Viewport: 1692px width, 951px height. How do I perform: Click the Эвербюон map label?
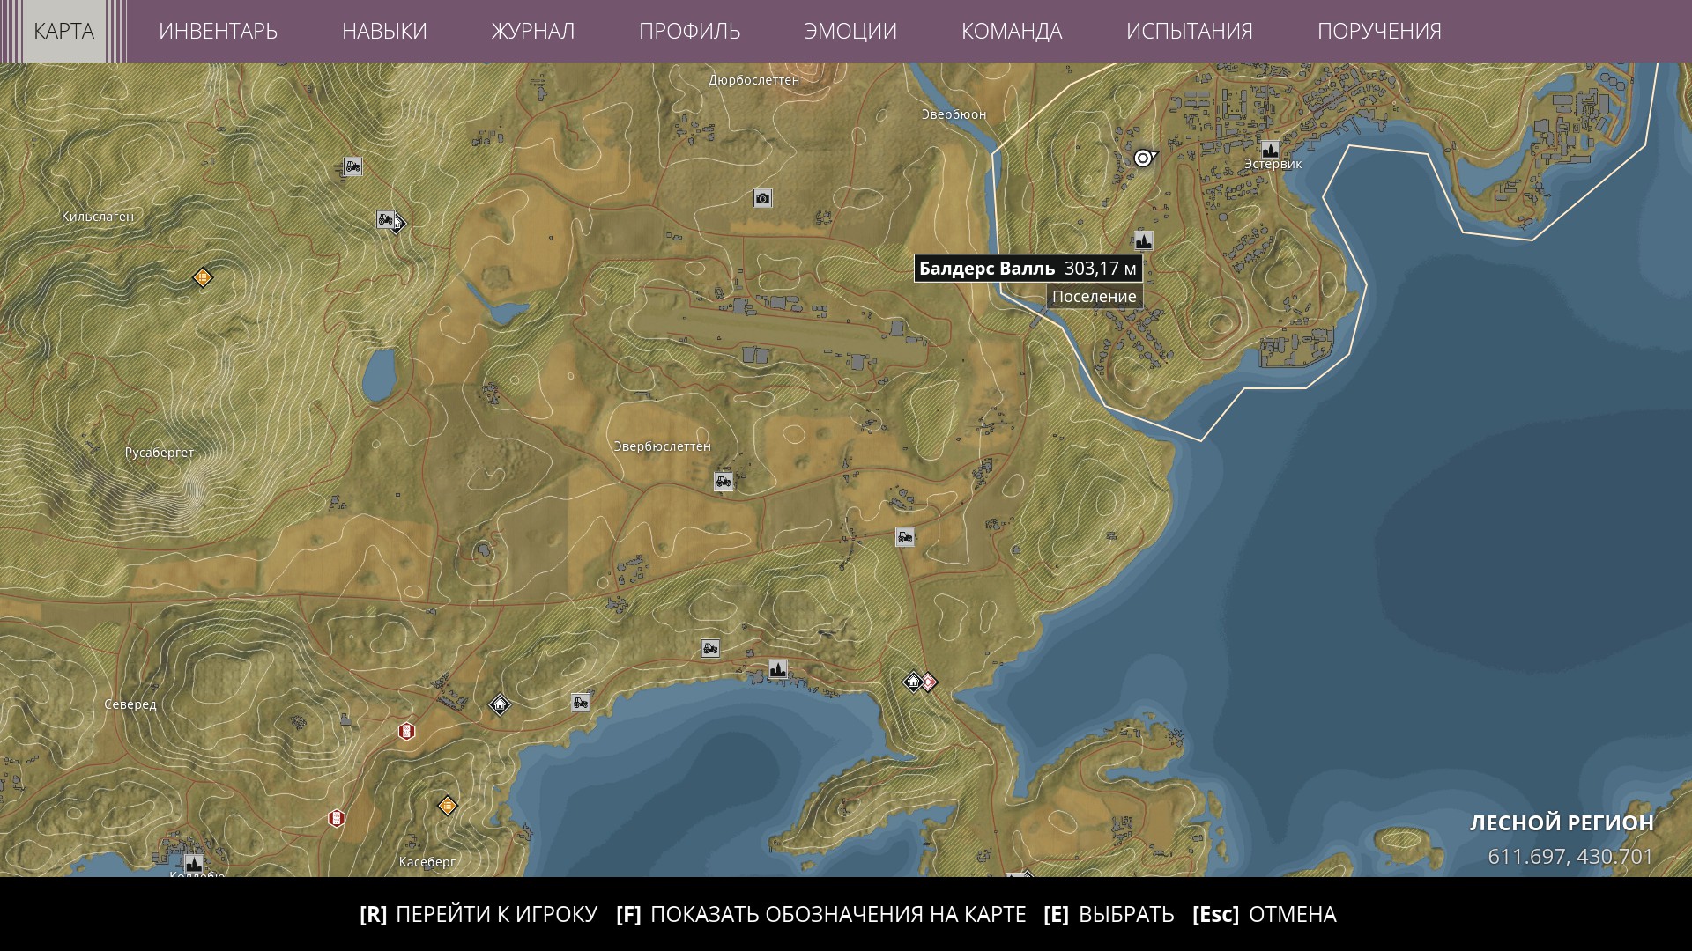tap(954, 114)
